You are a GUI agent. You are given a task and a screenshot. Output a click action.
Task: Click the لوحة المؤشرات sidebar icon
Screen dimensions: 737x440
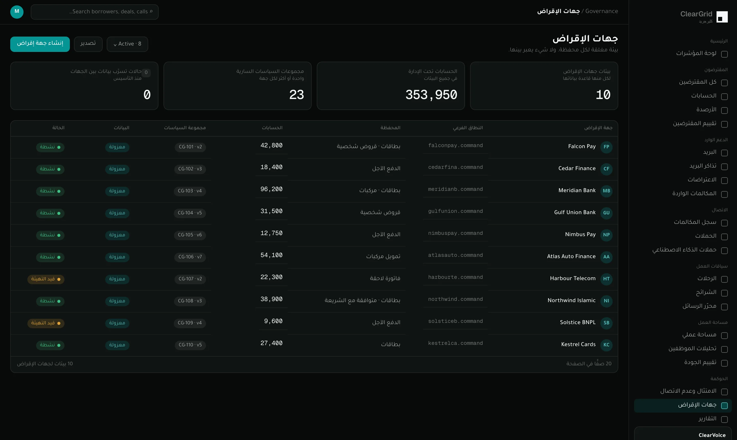coord(724,54)
